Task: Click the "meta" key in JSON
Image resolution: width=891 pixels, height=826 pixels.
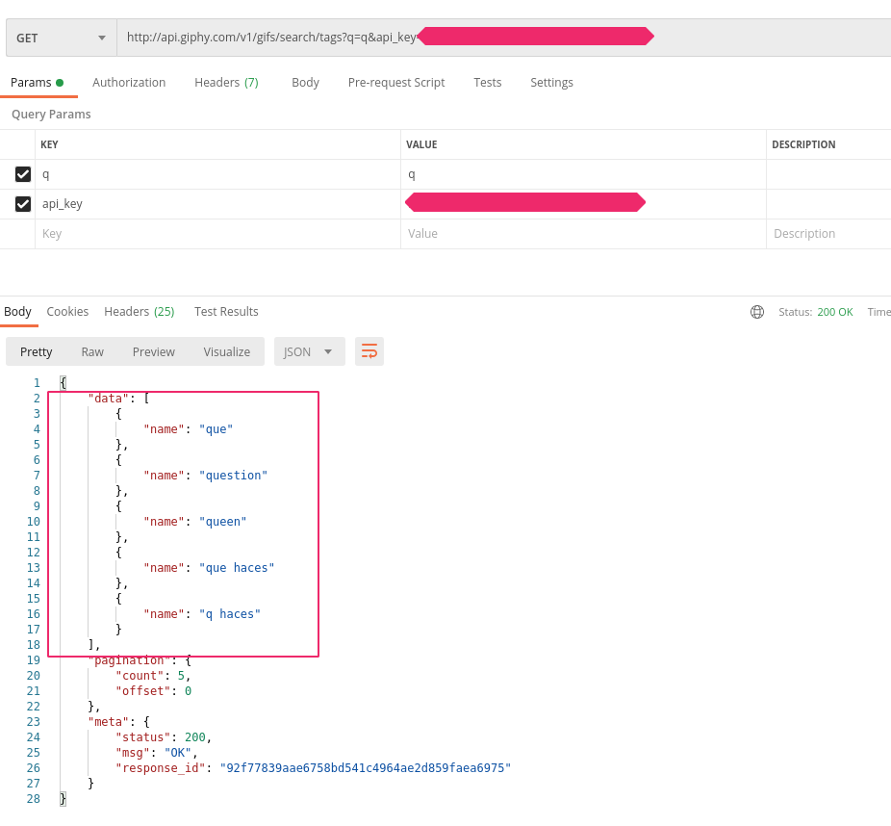Action: pyautogui.click(x=108, y=721)
